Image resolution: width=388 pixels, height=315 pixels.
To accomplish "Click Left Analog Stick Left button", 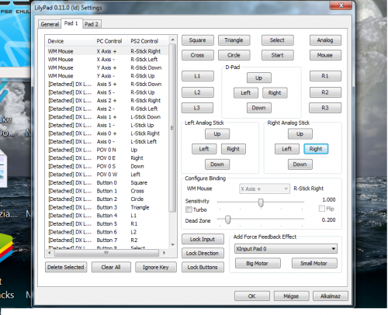I will 204,149.
